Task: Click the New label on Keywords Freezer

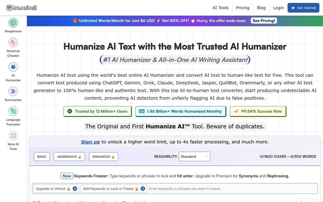Action: (x=67, y=176)
